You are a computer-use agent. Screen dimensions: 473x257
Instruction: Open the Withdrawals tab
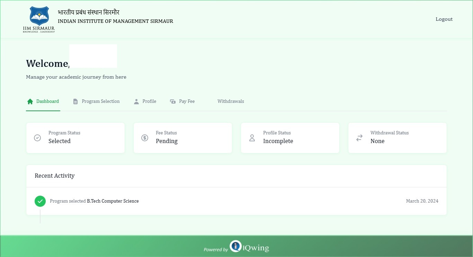pos(231,101)
